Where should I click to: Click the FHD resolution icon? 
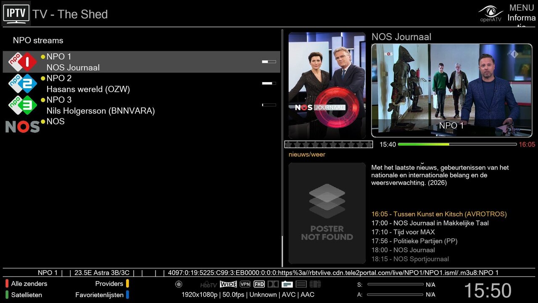click(x=259, y=284)
